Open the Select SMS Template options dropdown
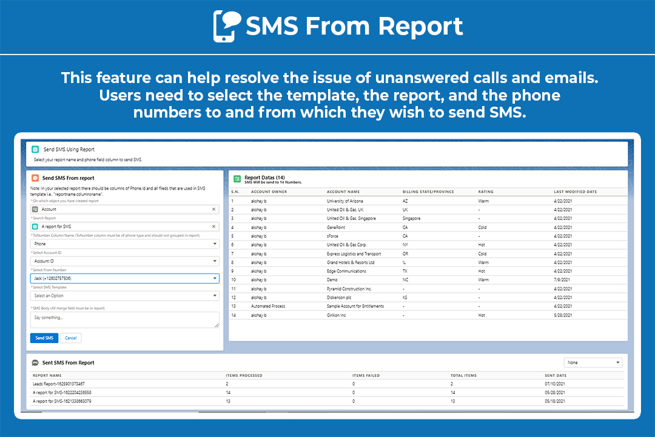The height and width of the screenshot is (437, 655). pyautogui.click(x=214, y=296)
